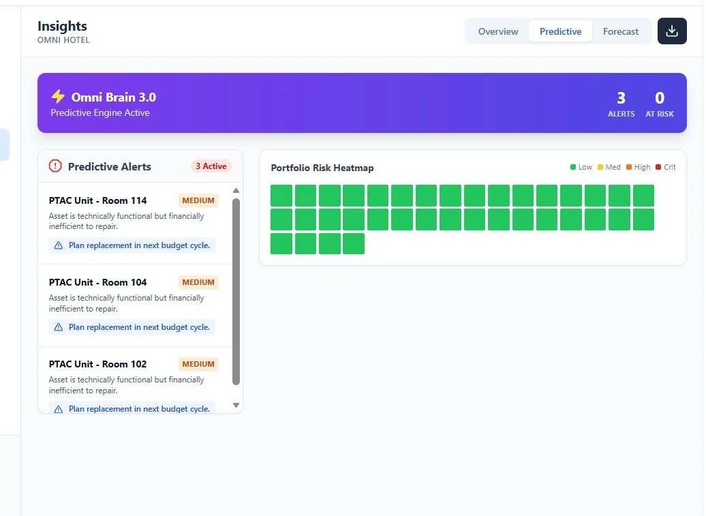Click the OMNI HOTEL subtitle
Viewport: 706px width, 516px height.
[63, 40]
